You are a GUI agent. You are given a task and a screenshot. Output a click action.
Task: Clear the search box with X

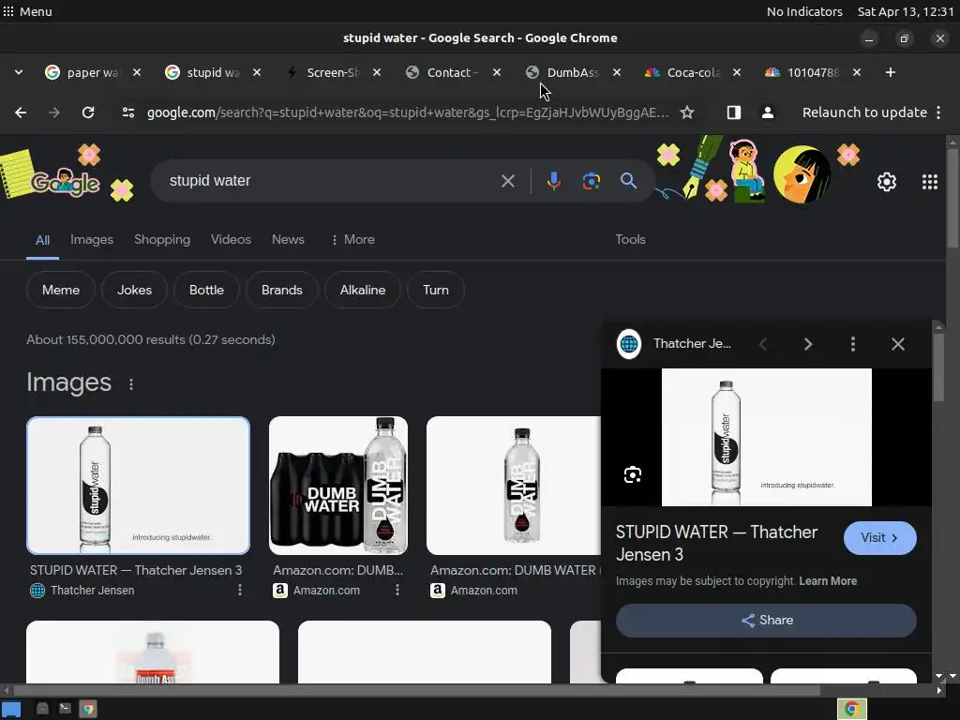[x=507, y=181]
